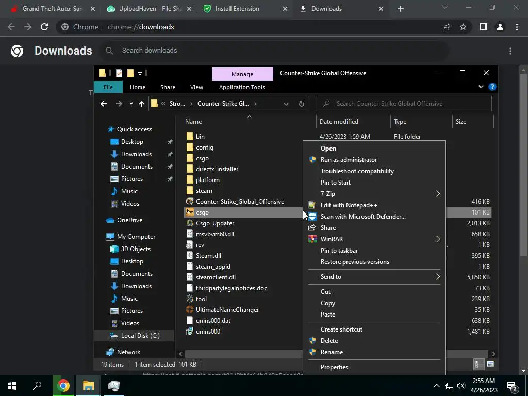Choose Cut from the context menu
Screen dimensions: 528x396
tap(325, 292)
